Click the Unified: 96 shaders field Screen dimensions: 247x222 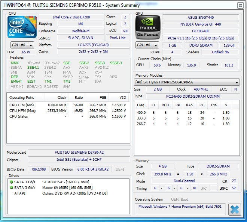[x=220, y=52]
